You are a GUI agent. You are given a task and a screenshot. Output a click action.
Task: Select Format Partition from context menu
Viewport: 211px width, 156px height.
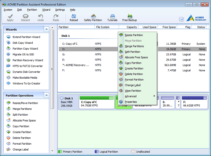coord(134,80)
